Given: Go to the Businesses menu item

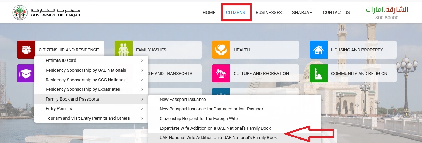Looking at the screenshot, I should (x=268, y=13).
